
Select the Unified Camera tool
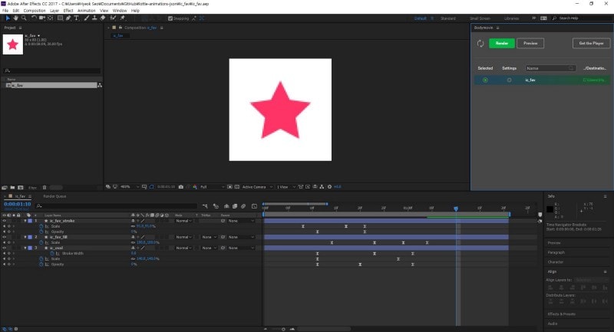click(42, 18)
